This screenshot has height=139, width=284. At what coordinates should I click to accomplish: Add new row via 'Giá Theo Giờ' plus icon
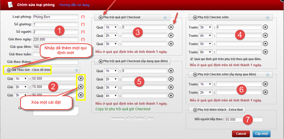(77, 70)
